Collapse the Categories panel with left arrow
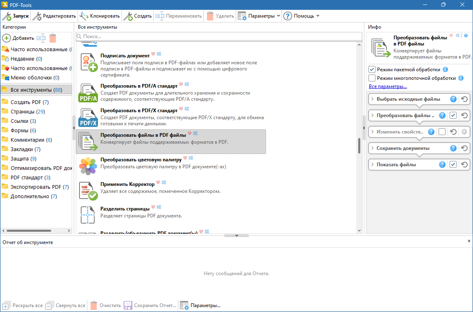The width and height of the screenshot is (473, 312). [74, 128]
